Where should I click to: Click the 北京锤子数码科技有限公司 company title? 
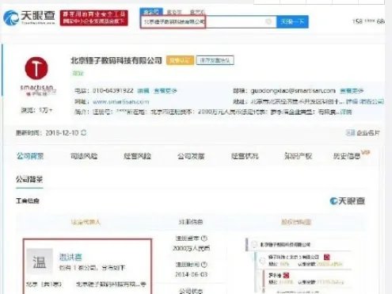116,60
